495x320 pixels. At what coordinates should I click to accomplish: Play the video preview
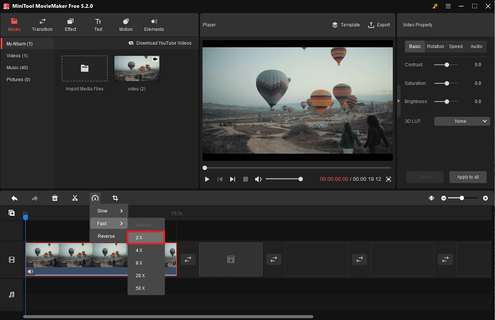(x=207, y=179)
